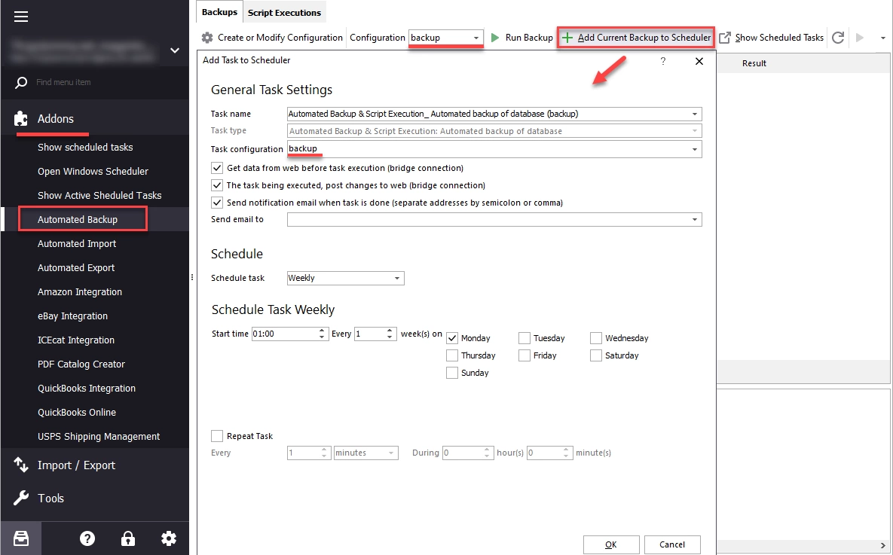This screenshot has height=555, width=893.
Task: Click the Cancel button
Action: 672,544
